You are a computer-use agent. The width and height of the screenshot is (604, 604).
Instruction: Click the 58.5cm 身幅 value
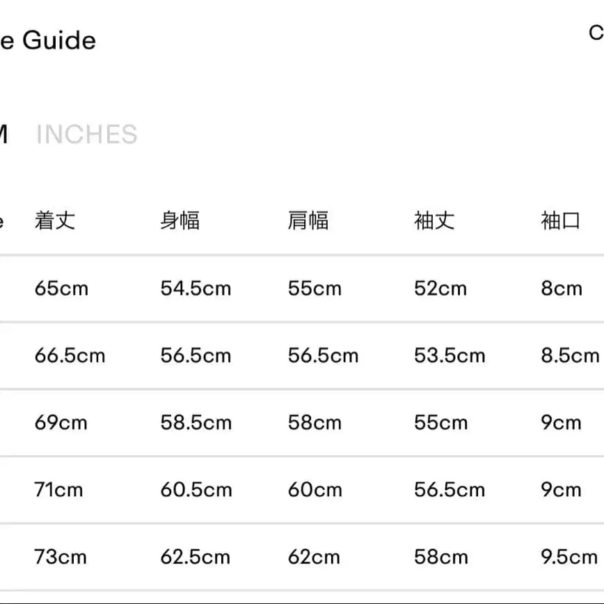196,422
